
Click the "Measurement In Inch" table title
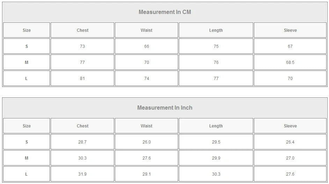[x=164, y=108]
